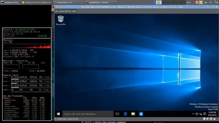Switch to MSEdge-Win10TH2-VMWare panel task
This screenshot has width=219, height=123.
37,2
